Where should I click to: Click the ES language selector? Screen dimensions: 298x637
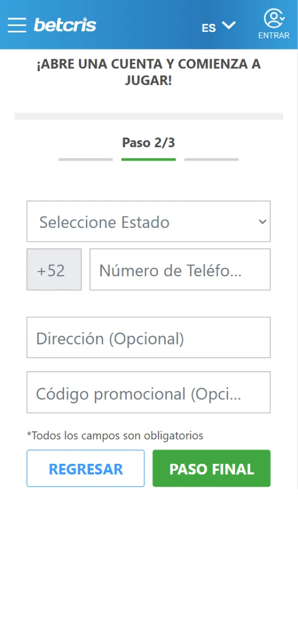pos(209,27)
